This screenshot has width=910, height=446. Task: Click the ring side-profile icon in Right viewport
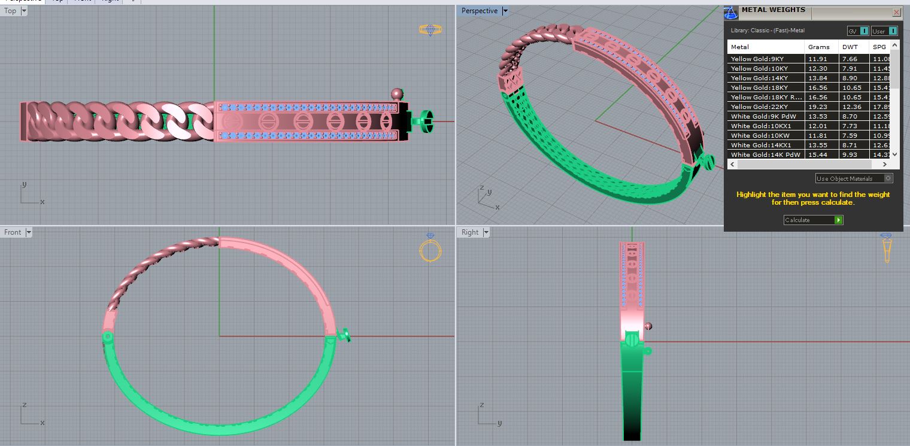[x=887, y=248]
